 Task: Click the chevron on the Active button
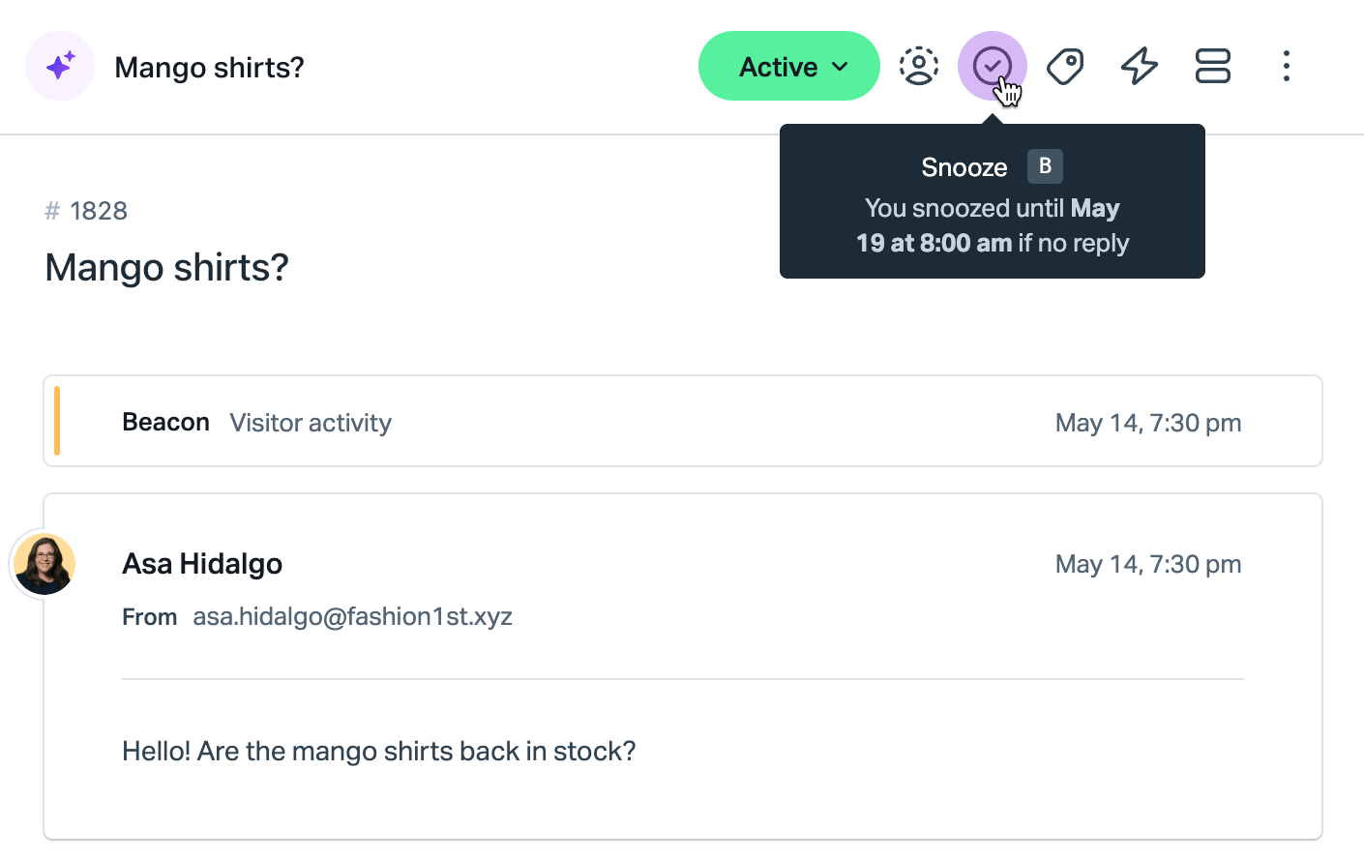tap(841, 67)
